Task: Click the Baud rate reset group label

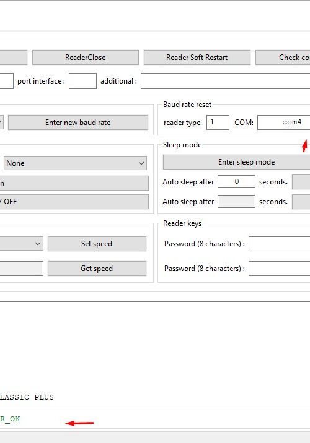Action: coord(187,105)
